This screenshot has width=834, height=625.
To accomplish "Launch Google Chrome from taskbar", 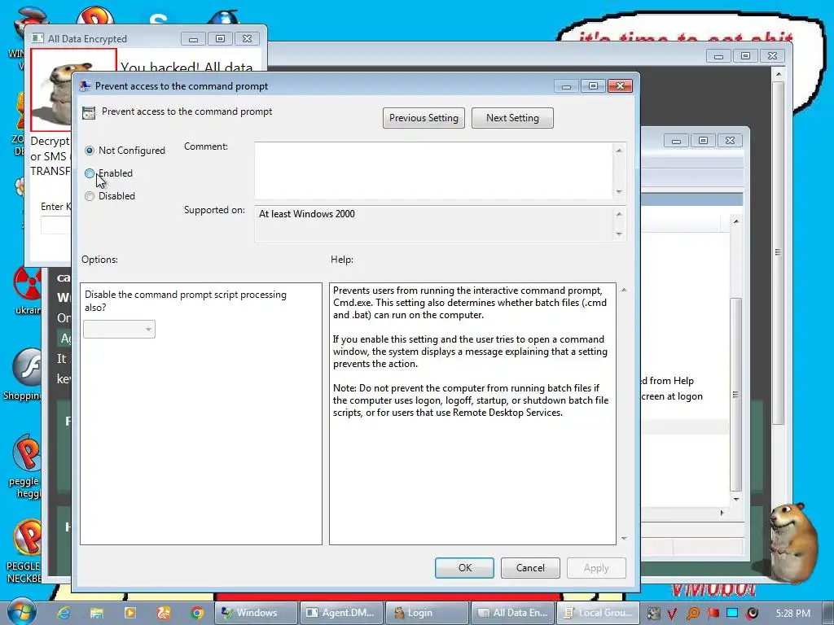I will [x=197, y=613].
